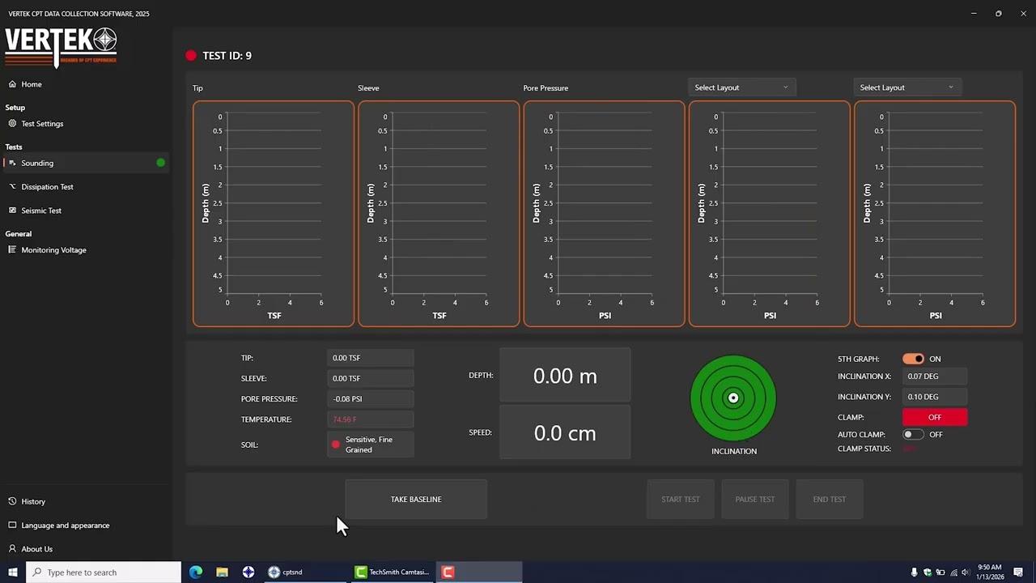1036x583 pixels.
Task: Click the compass icon in the taskbar
Action: (x=248, y=572)
